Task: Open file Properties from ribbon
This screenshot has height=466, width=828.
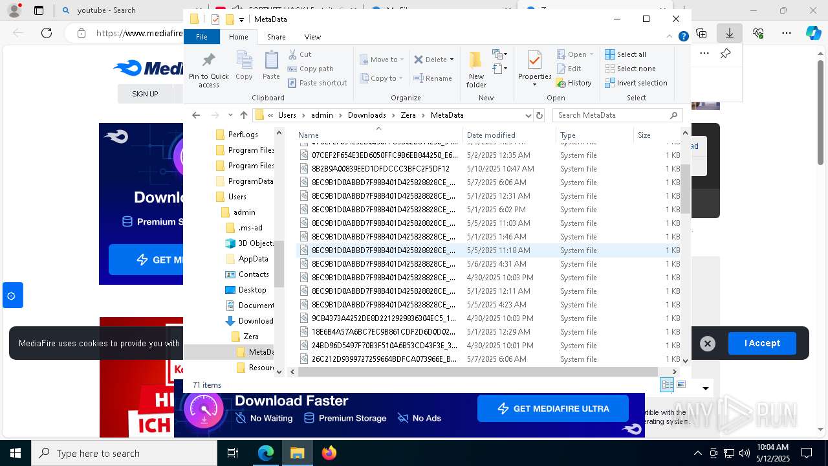Action: coord(534,69)
